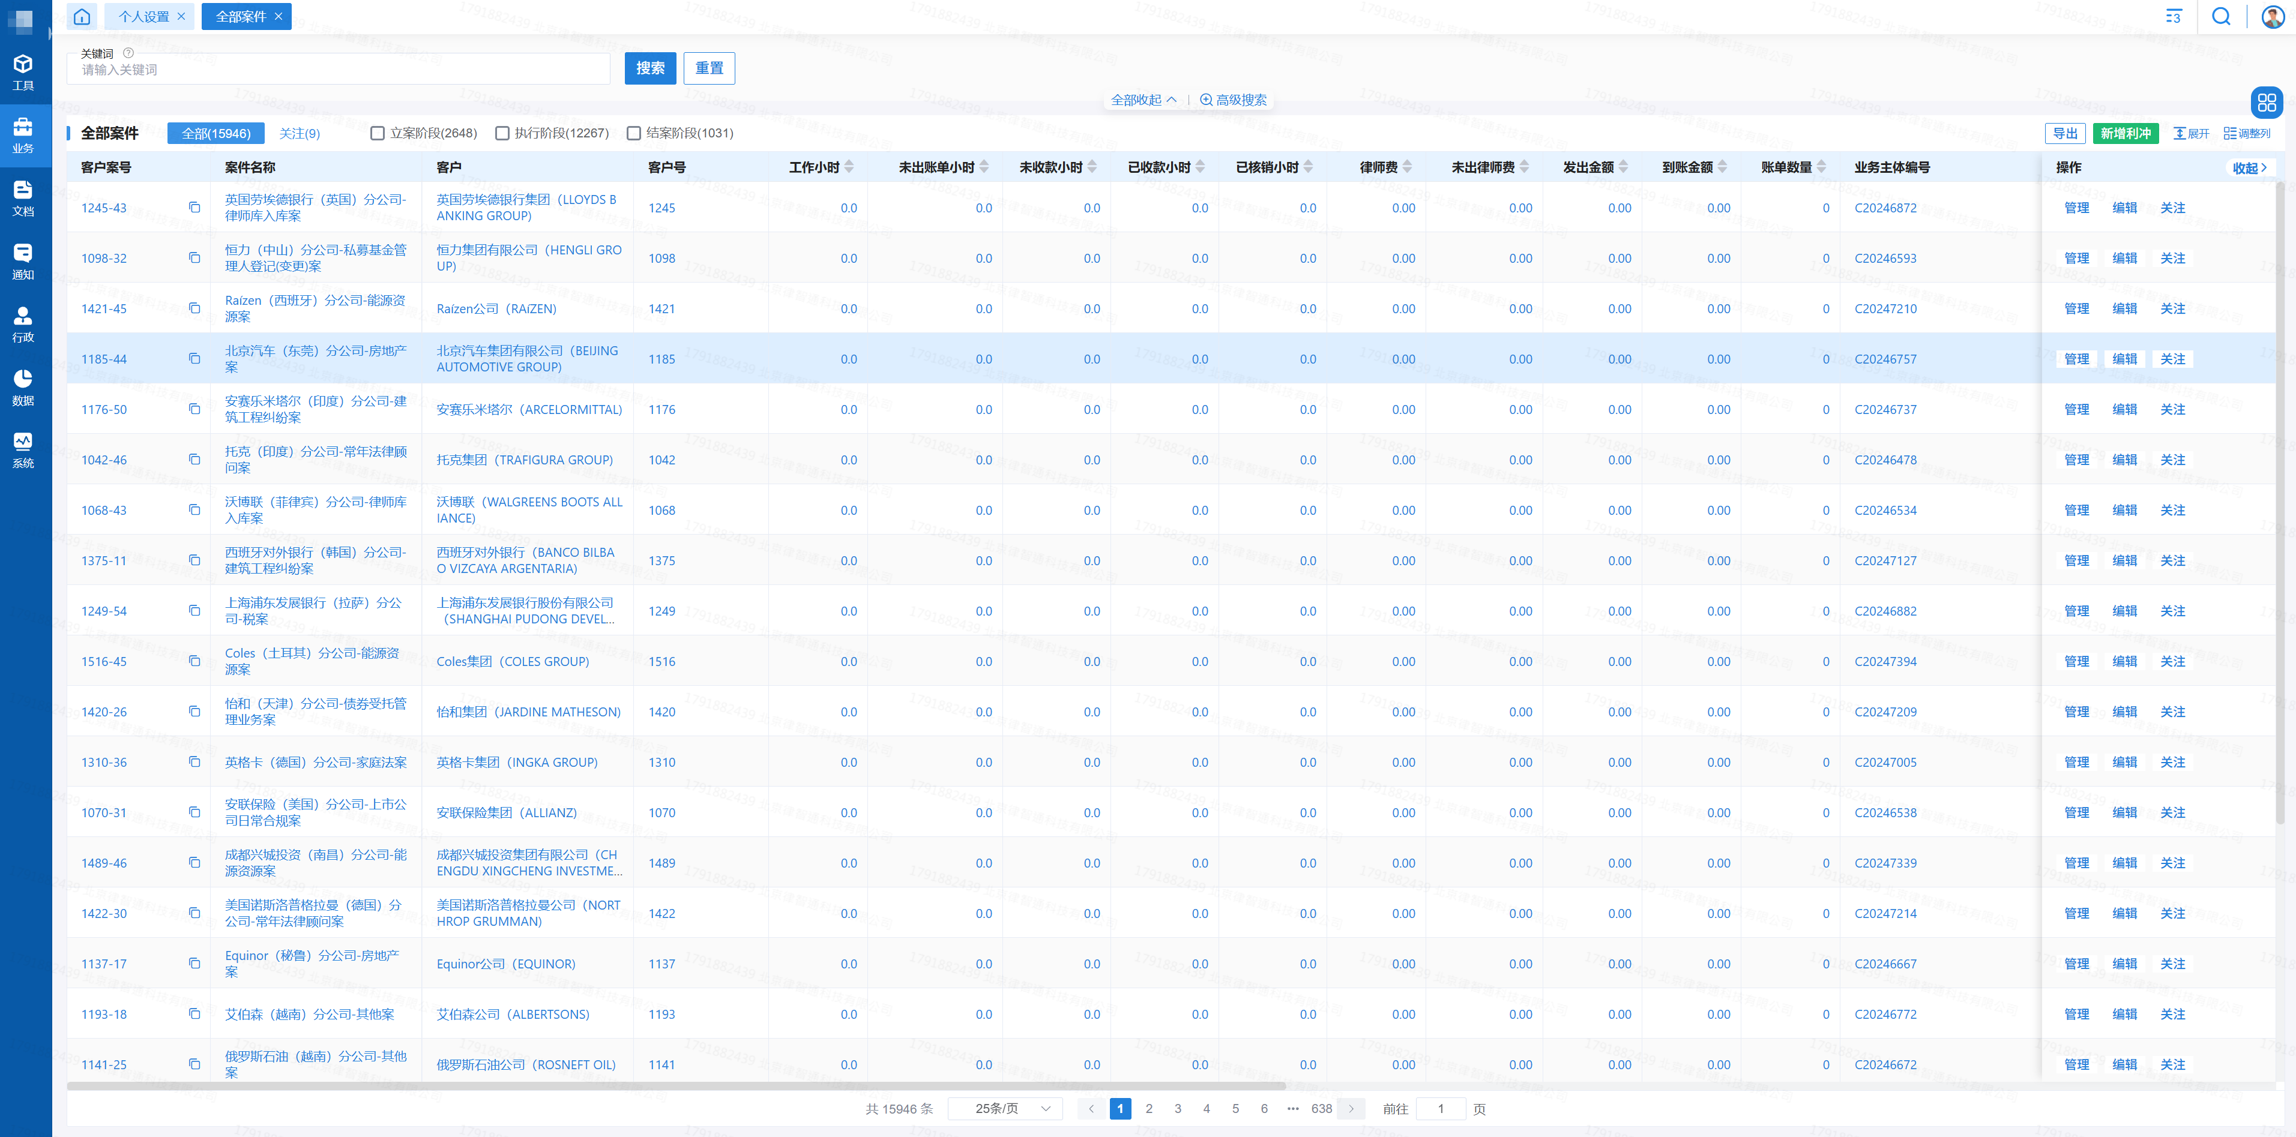
Task: Click the 导出 button
Action: tap(2064, 134)
